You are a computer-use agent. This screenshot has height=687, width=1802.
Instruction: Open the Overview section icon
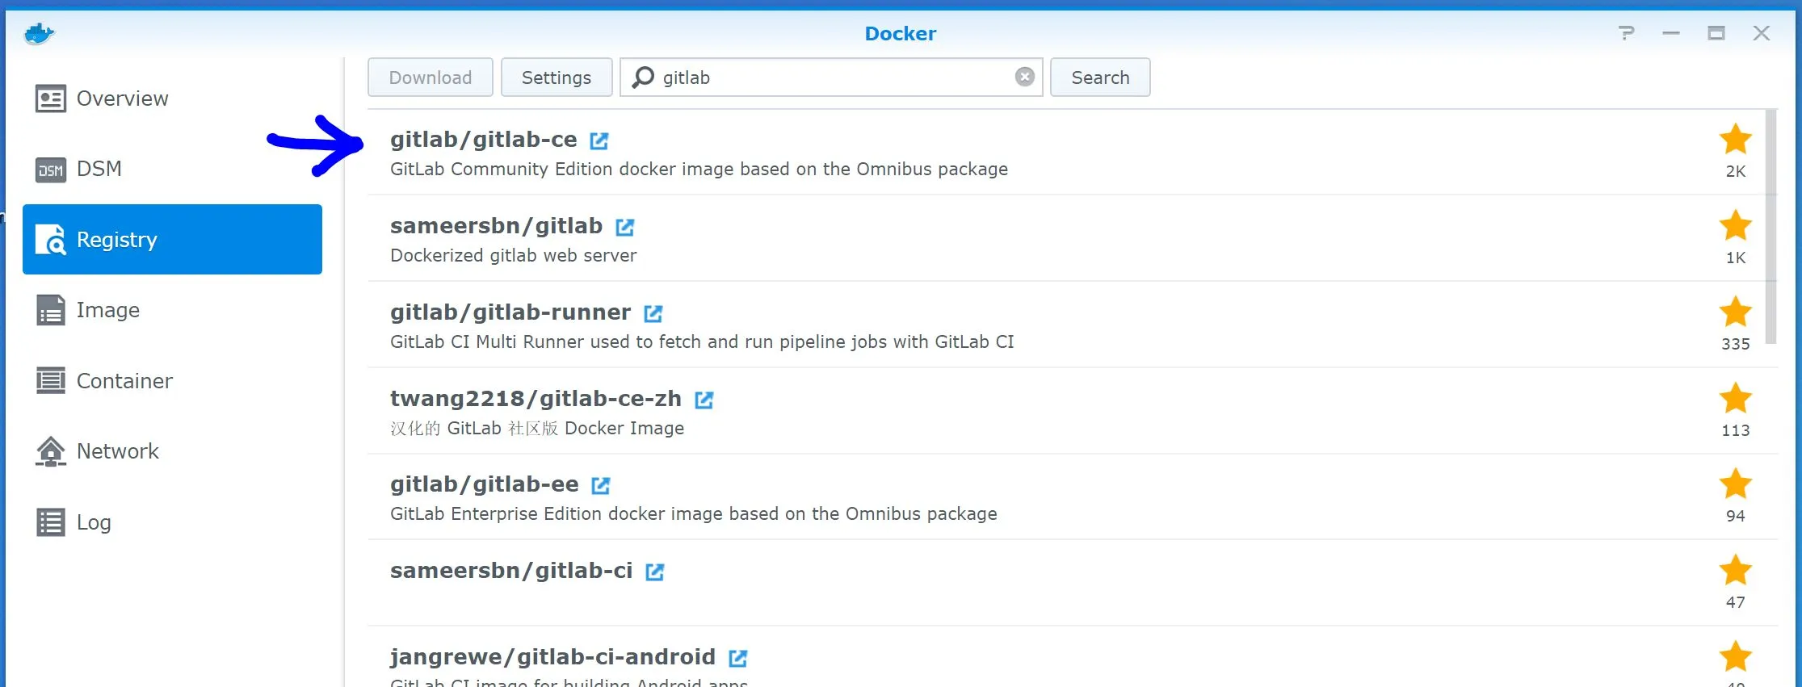coord(51,98)
